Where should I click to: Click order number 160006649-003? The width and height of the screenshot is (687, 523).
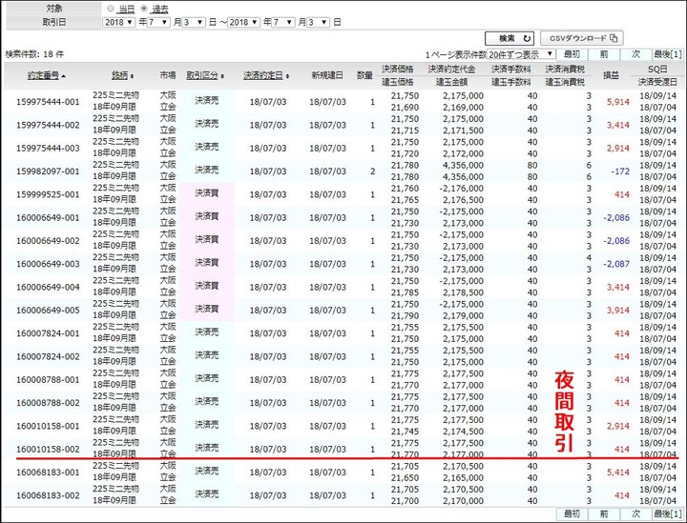tap(49, 264)
